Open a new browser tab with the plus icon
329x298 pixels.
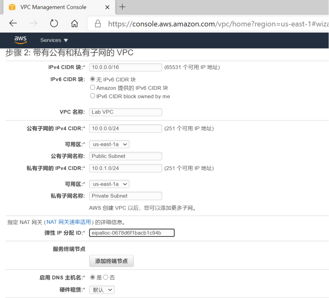click(122, 7)
